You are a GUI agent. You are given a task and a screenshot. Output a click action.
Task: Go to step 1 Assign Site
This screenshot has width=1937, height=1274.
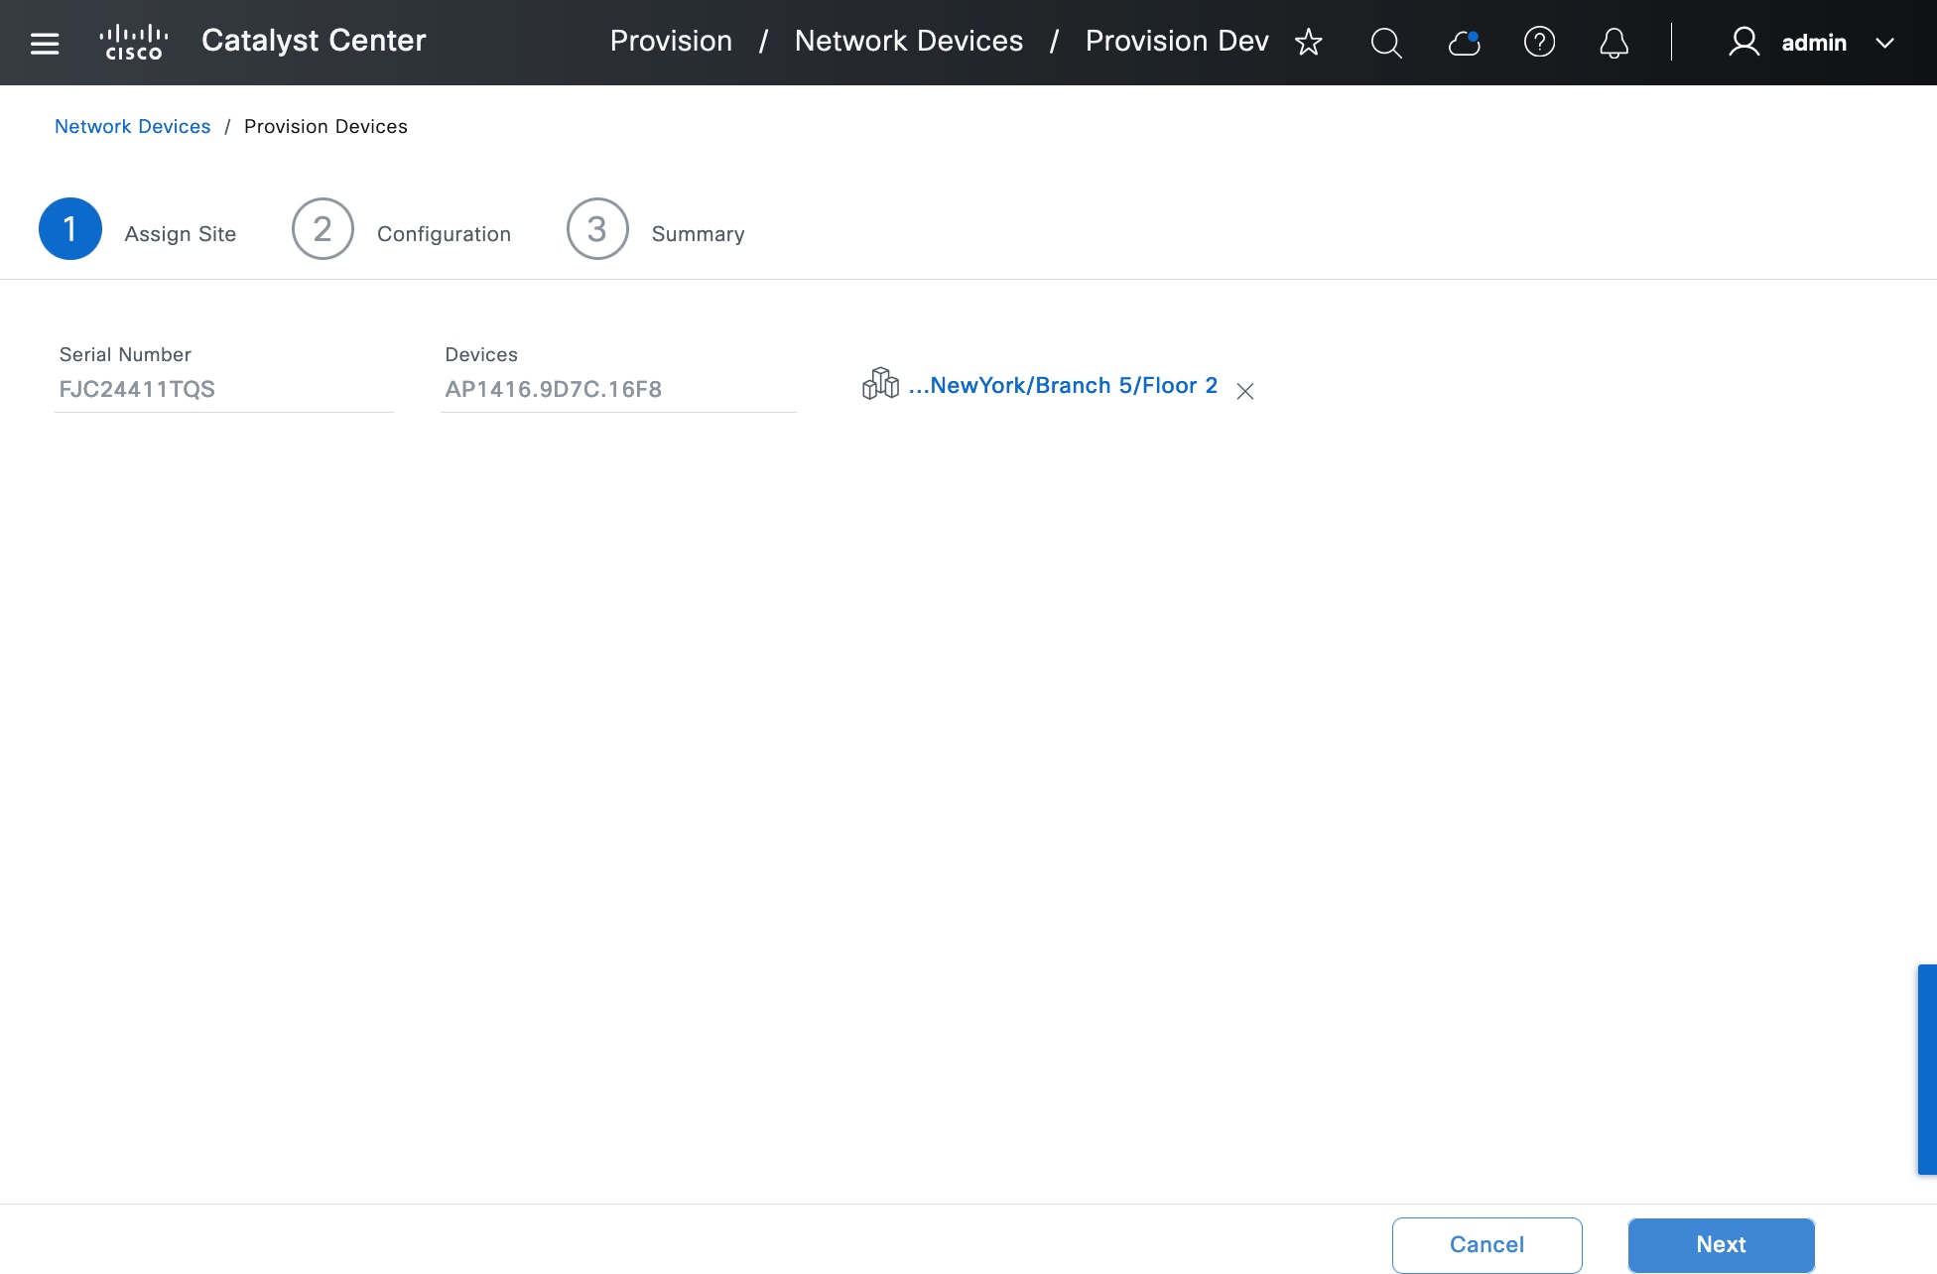point(70,229)
